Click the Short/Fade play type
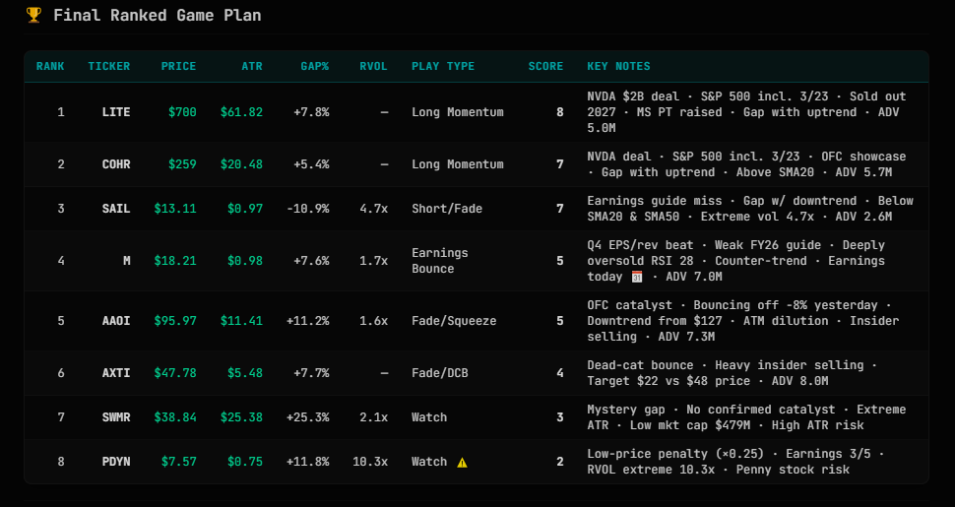955x507 pixels. 447,209
